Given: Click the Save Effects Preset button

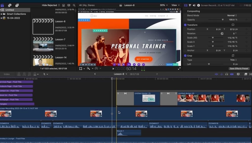Looking at the screenshot, I should pos(239,69).
